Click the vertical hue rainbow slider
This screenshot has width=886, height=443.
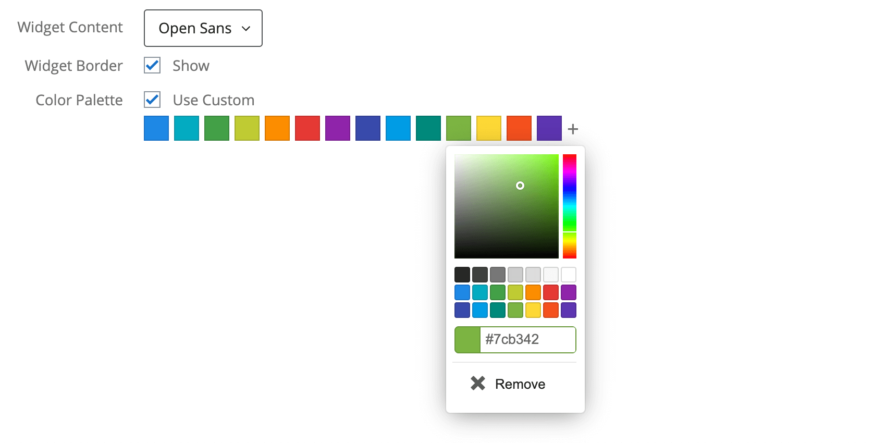[570, 206]
